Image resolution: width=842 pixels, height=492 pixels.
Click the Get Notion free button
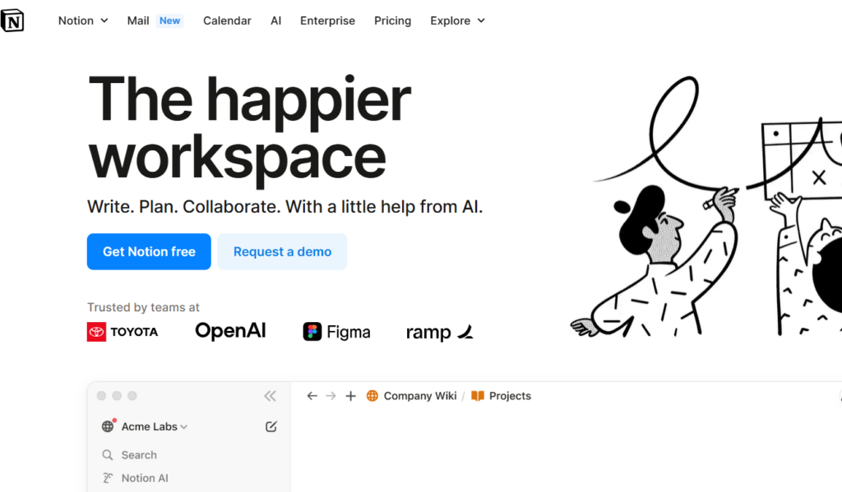[x=149, y=251]
